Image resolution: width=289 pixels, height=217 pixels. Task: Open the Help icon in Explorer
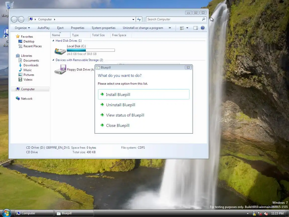point(202,28)
